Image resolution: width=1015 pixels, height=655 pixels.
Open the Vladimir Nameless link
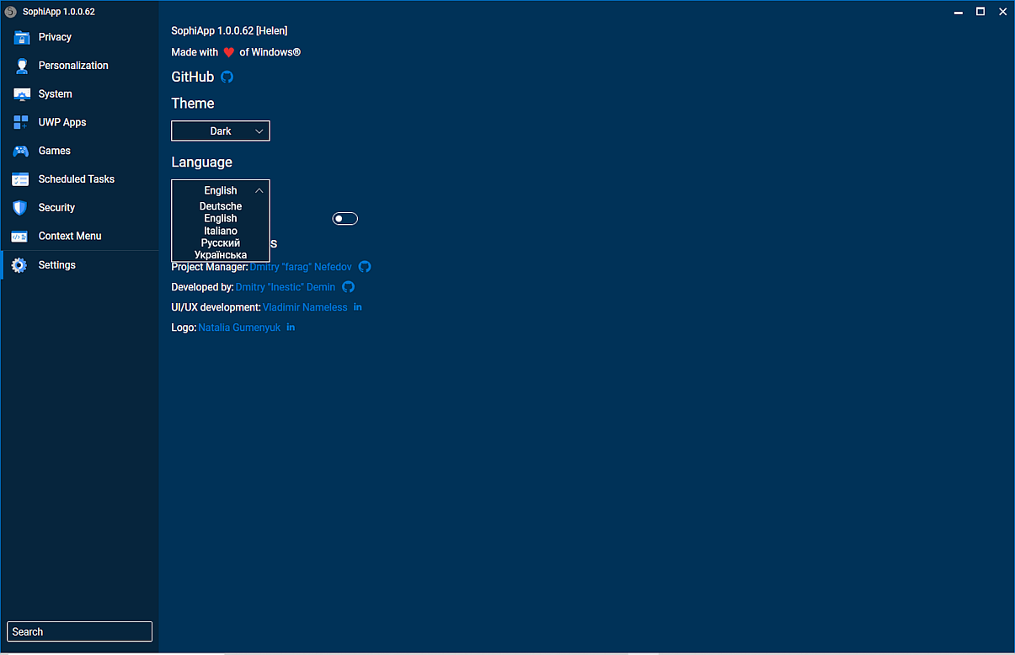point(305,307)
